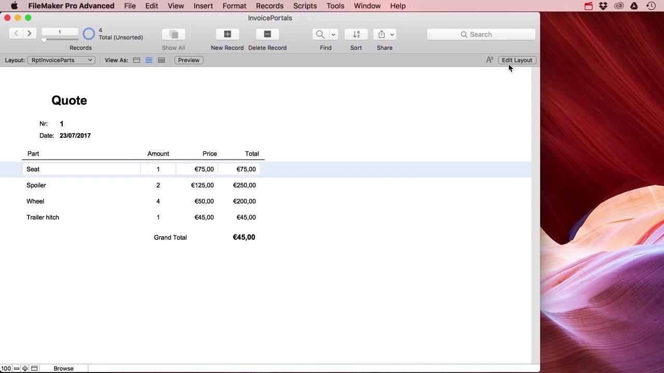The width and height of the screenshot is (664, 373).
Task: Open the Format menu
Action: pos(234,6)
